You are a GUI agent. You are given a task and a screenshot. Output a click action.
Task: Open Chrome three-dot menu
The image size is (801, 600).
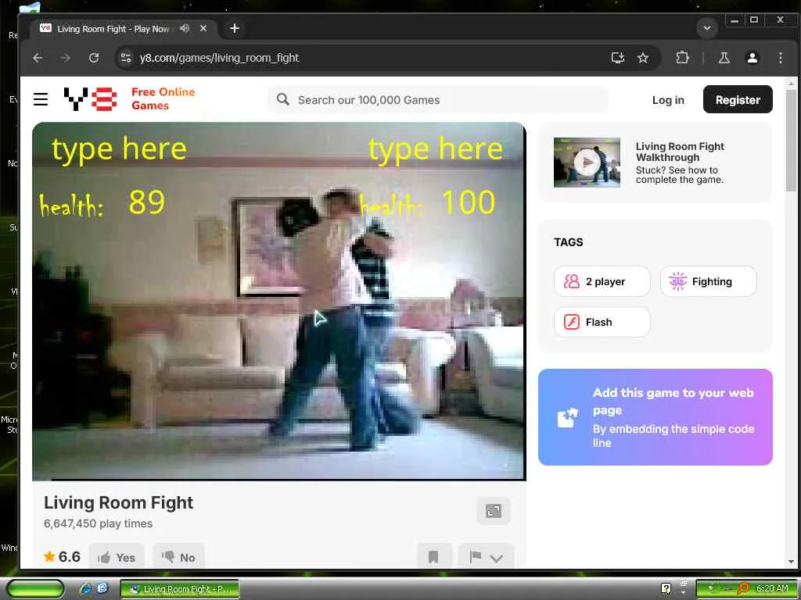click(x=780, y=58)
